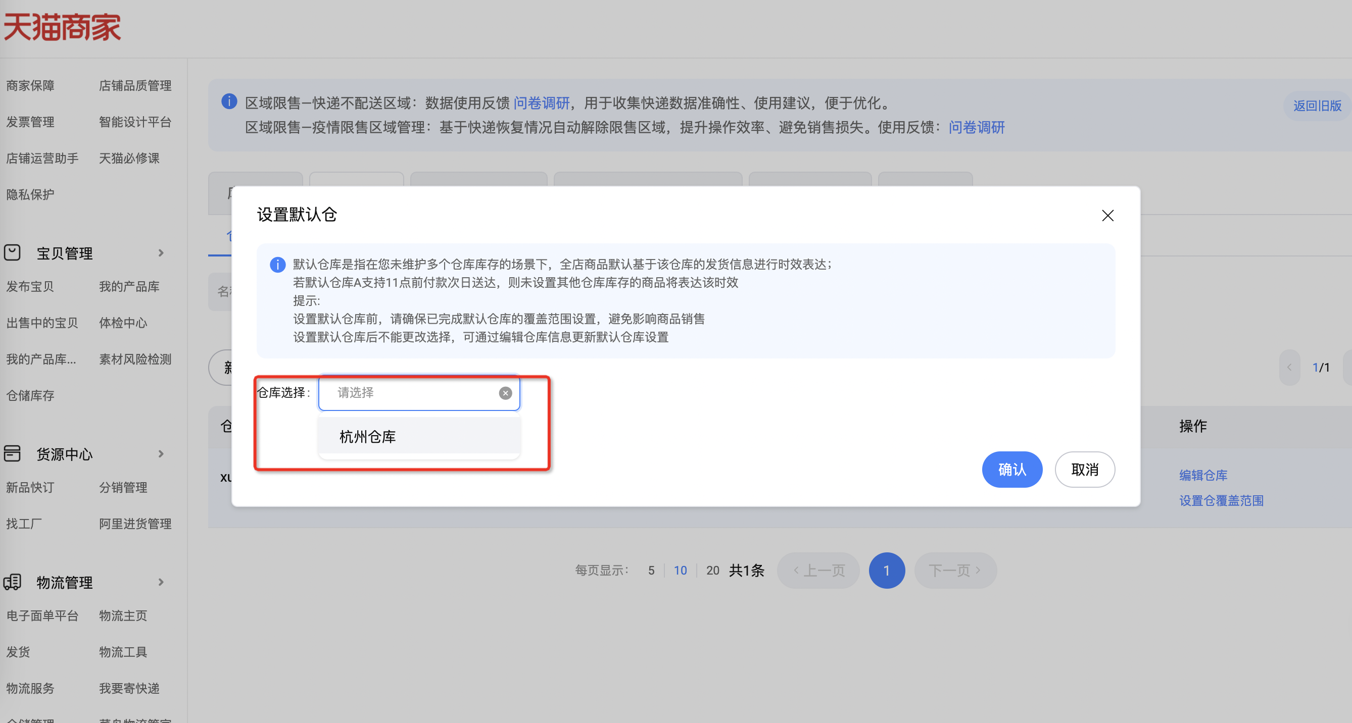
Task: Open 隐私保护 in sidebar
Action: coord(30,194)
